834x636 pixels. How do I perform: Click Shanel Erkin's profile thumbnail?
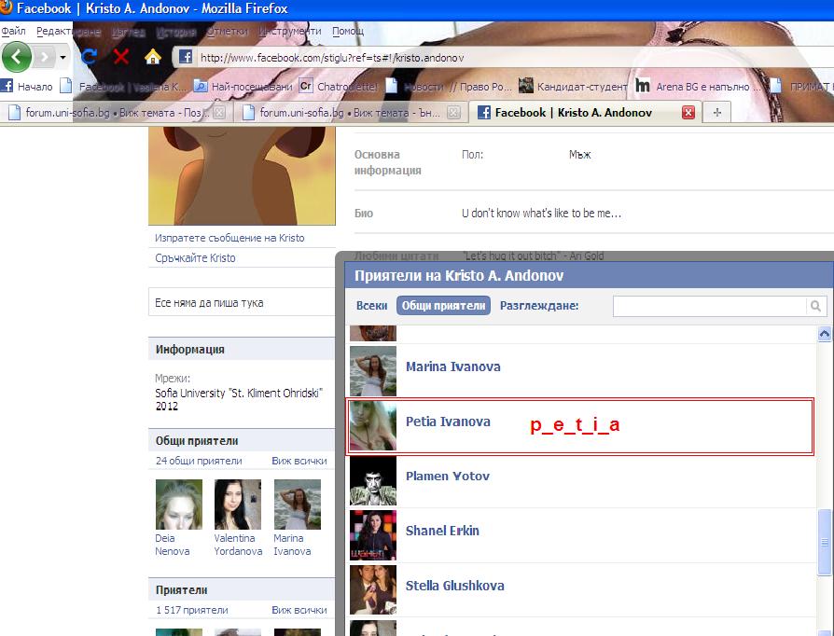[372, 535]
